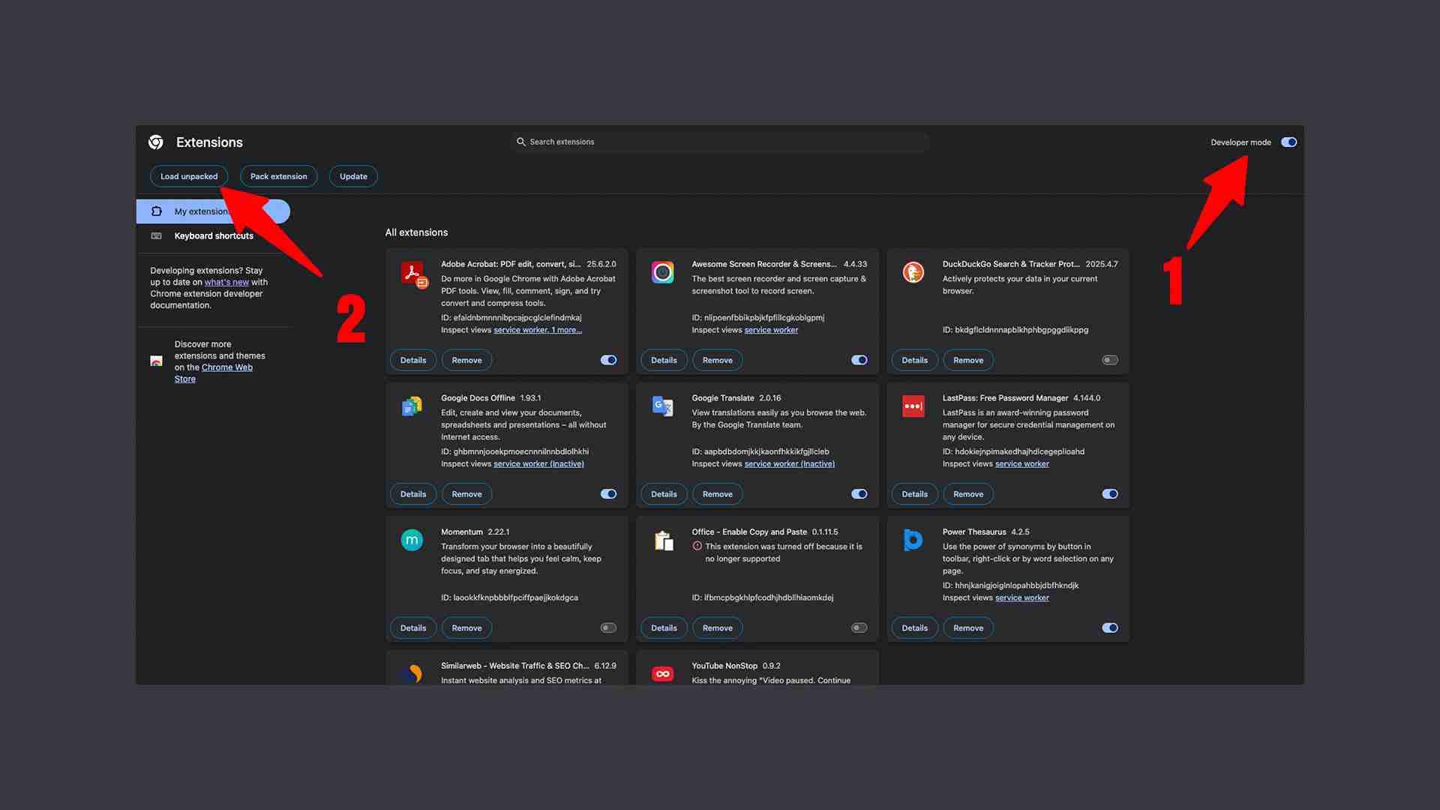Open Details for Momentum extension
This screenshot has width=1440, height=810.
(x=413, y=628)
